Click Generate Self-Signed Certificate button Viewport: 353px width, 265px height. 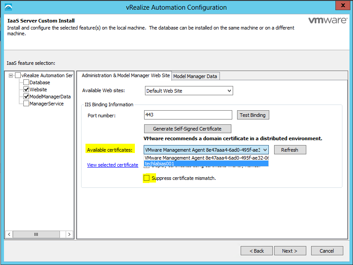(188, 129)
